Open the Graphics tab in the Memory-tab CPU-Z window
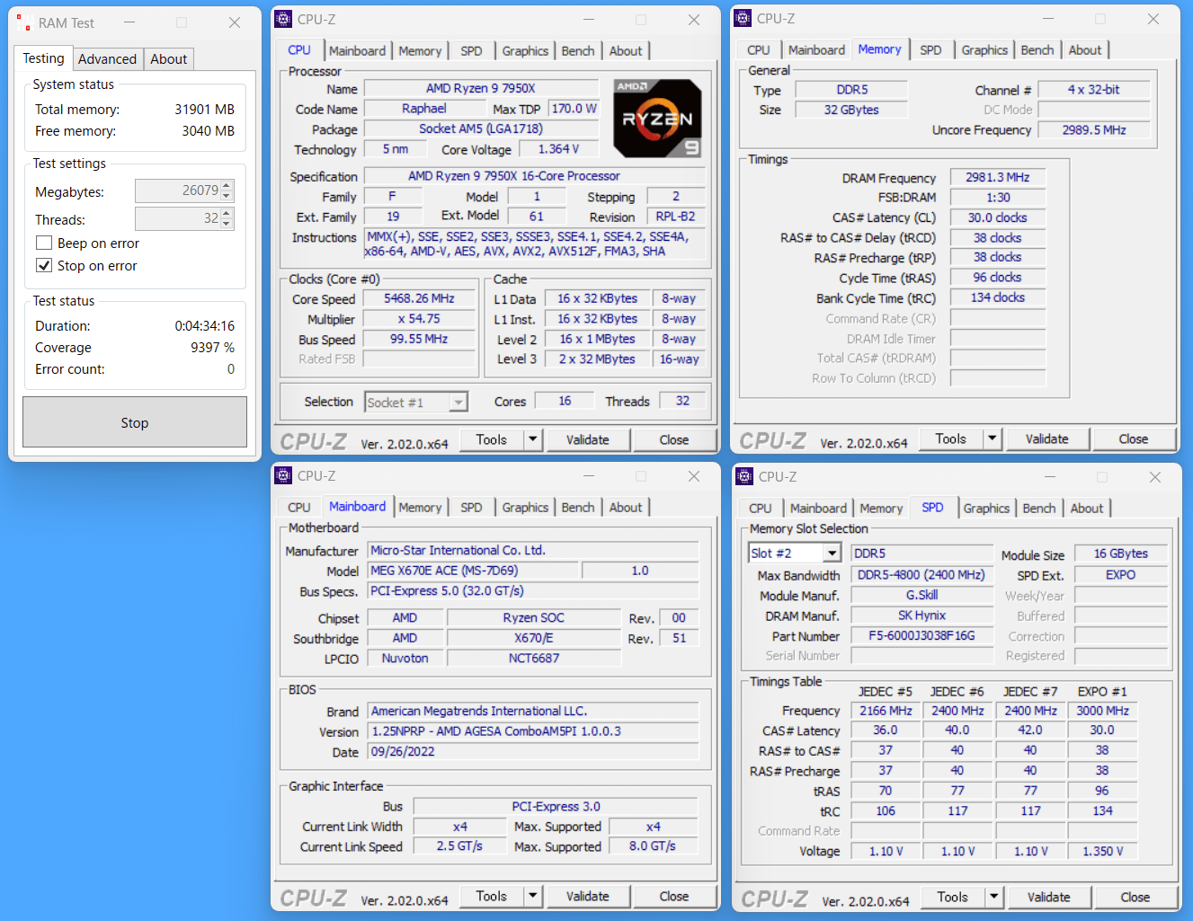1193x921 pixels. click(984, 50)
